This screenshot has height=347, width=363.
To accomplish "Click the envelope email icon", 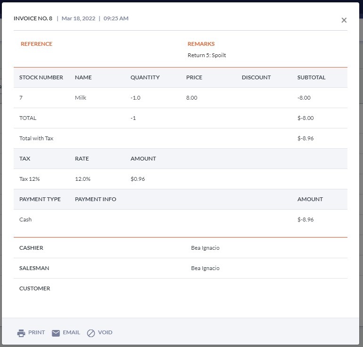I will click(x=56, y=333).
